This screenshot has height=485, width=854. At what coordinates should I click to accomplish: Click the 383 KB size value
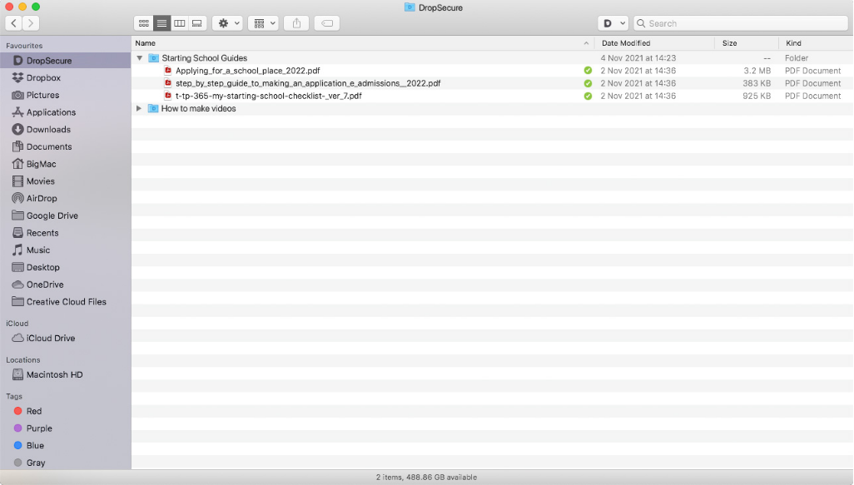click(757, 83)
